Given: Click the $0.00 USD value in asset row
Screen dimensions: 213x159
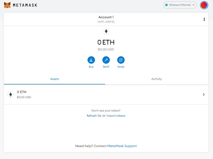Looking at the screenshot, I should coord(24,97).
